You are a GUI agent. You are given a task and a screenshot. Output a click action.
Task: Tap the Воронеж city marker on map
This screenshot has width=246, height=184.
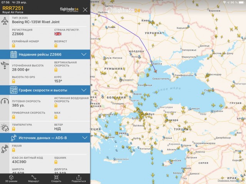pyautogui.click(x=208, y=9)
